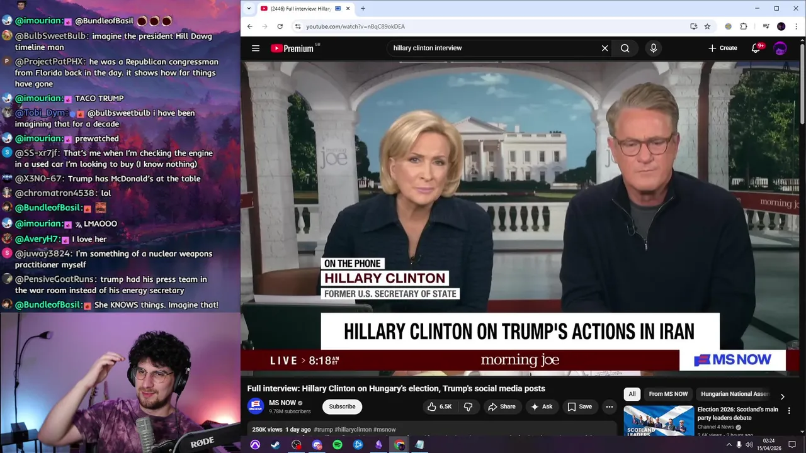Activate the Full interview Hillary tab
This screenshot has height=453, width=806.
(301, 8)
